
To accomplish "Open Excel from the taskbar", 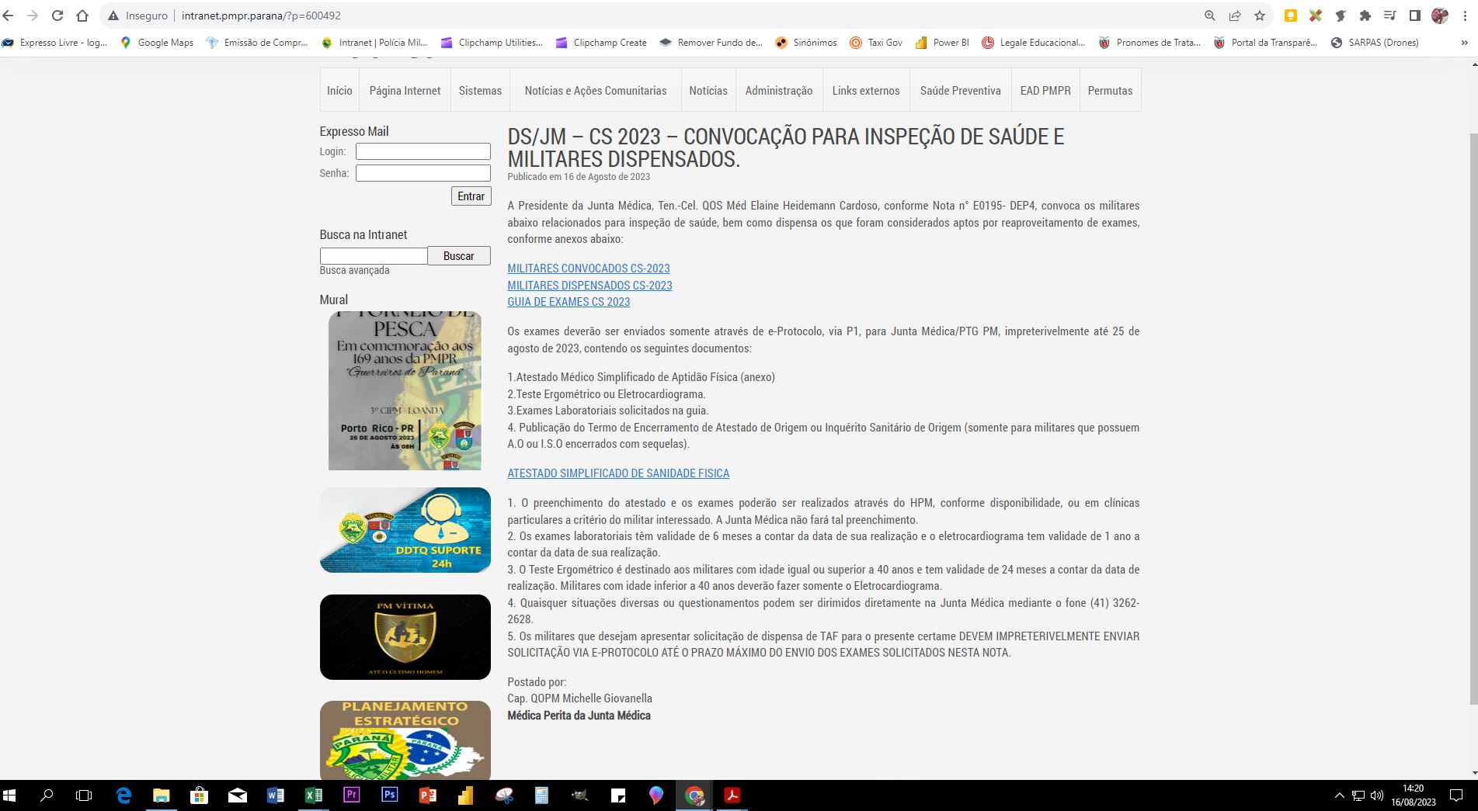I will 313,795.
